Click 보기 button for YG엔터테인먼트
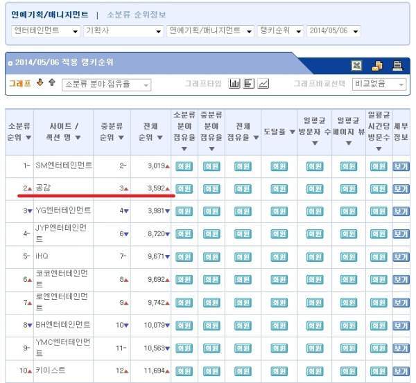416x383 pixels. tap(401, 211)
